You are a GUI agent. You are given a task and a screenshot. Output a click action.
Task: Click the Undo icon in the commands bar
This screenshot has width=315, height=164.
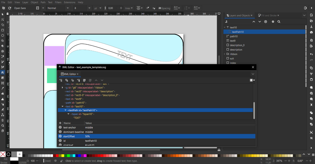pyautogui.click(x=311, y=54)
